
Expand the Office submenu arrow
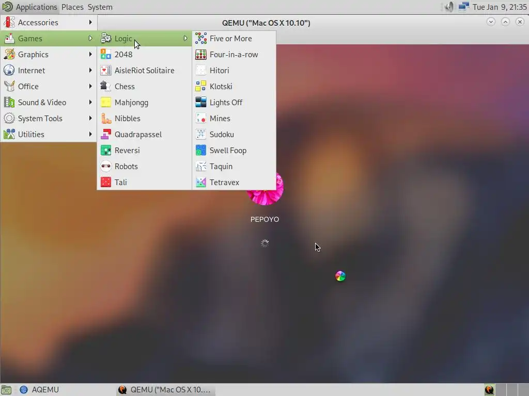click(x=90, y=86)
